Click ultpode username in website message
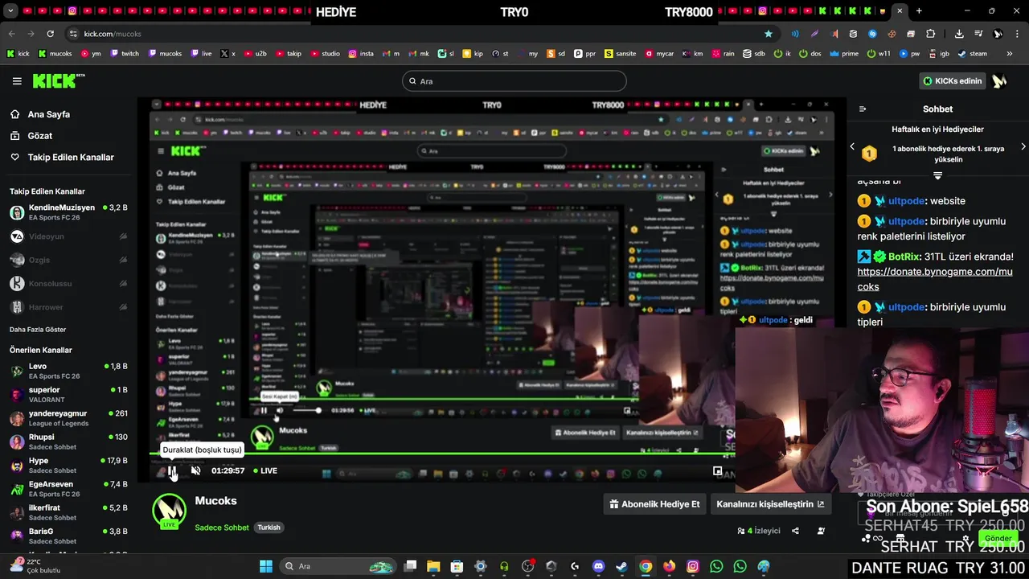 (x=906, y=201)
